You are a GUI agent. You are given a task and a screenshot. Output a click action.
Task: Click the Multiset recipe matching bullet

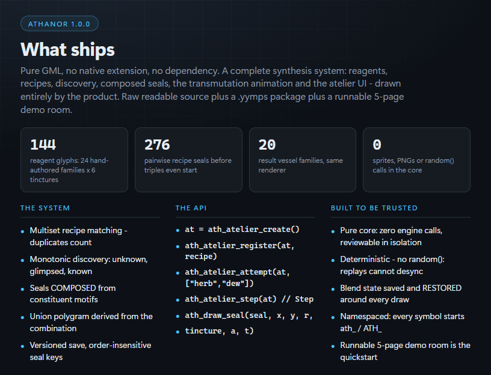(78, 236)
